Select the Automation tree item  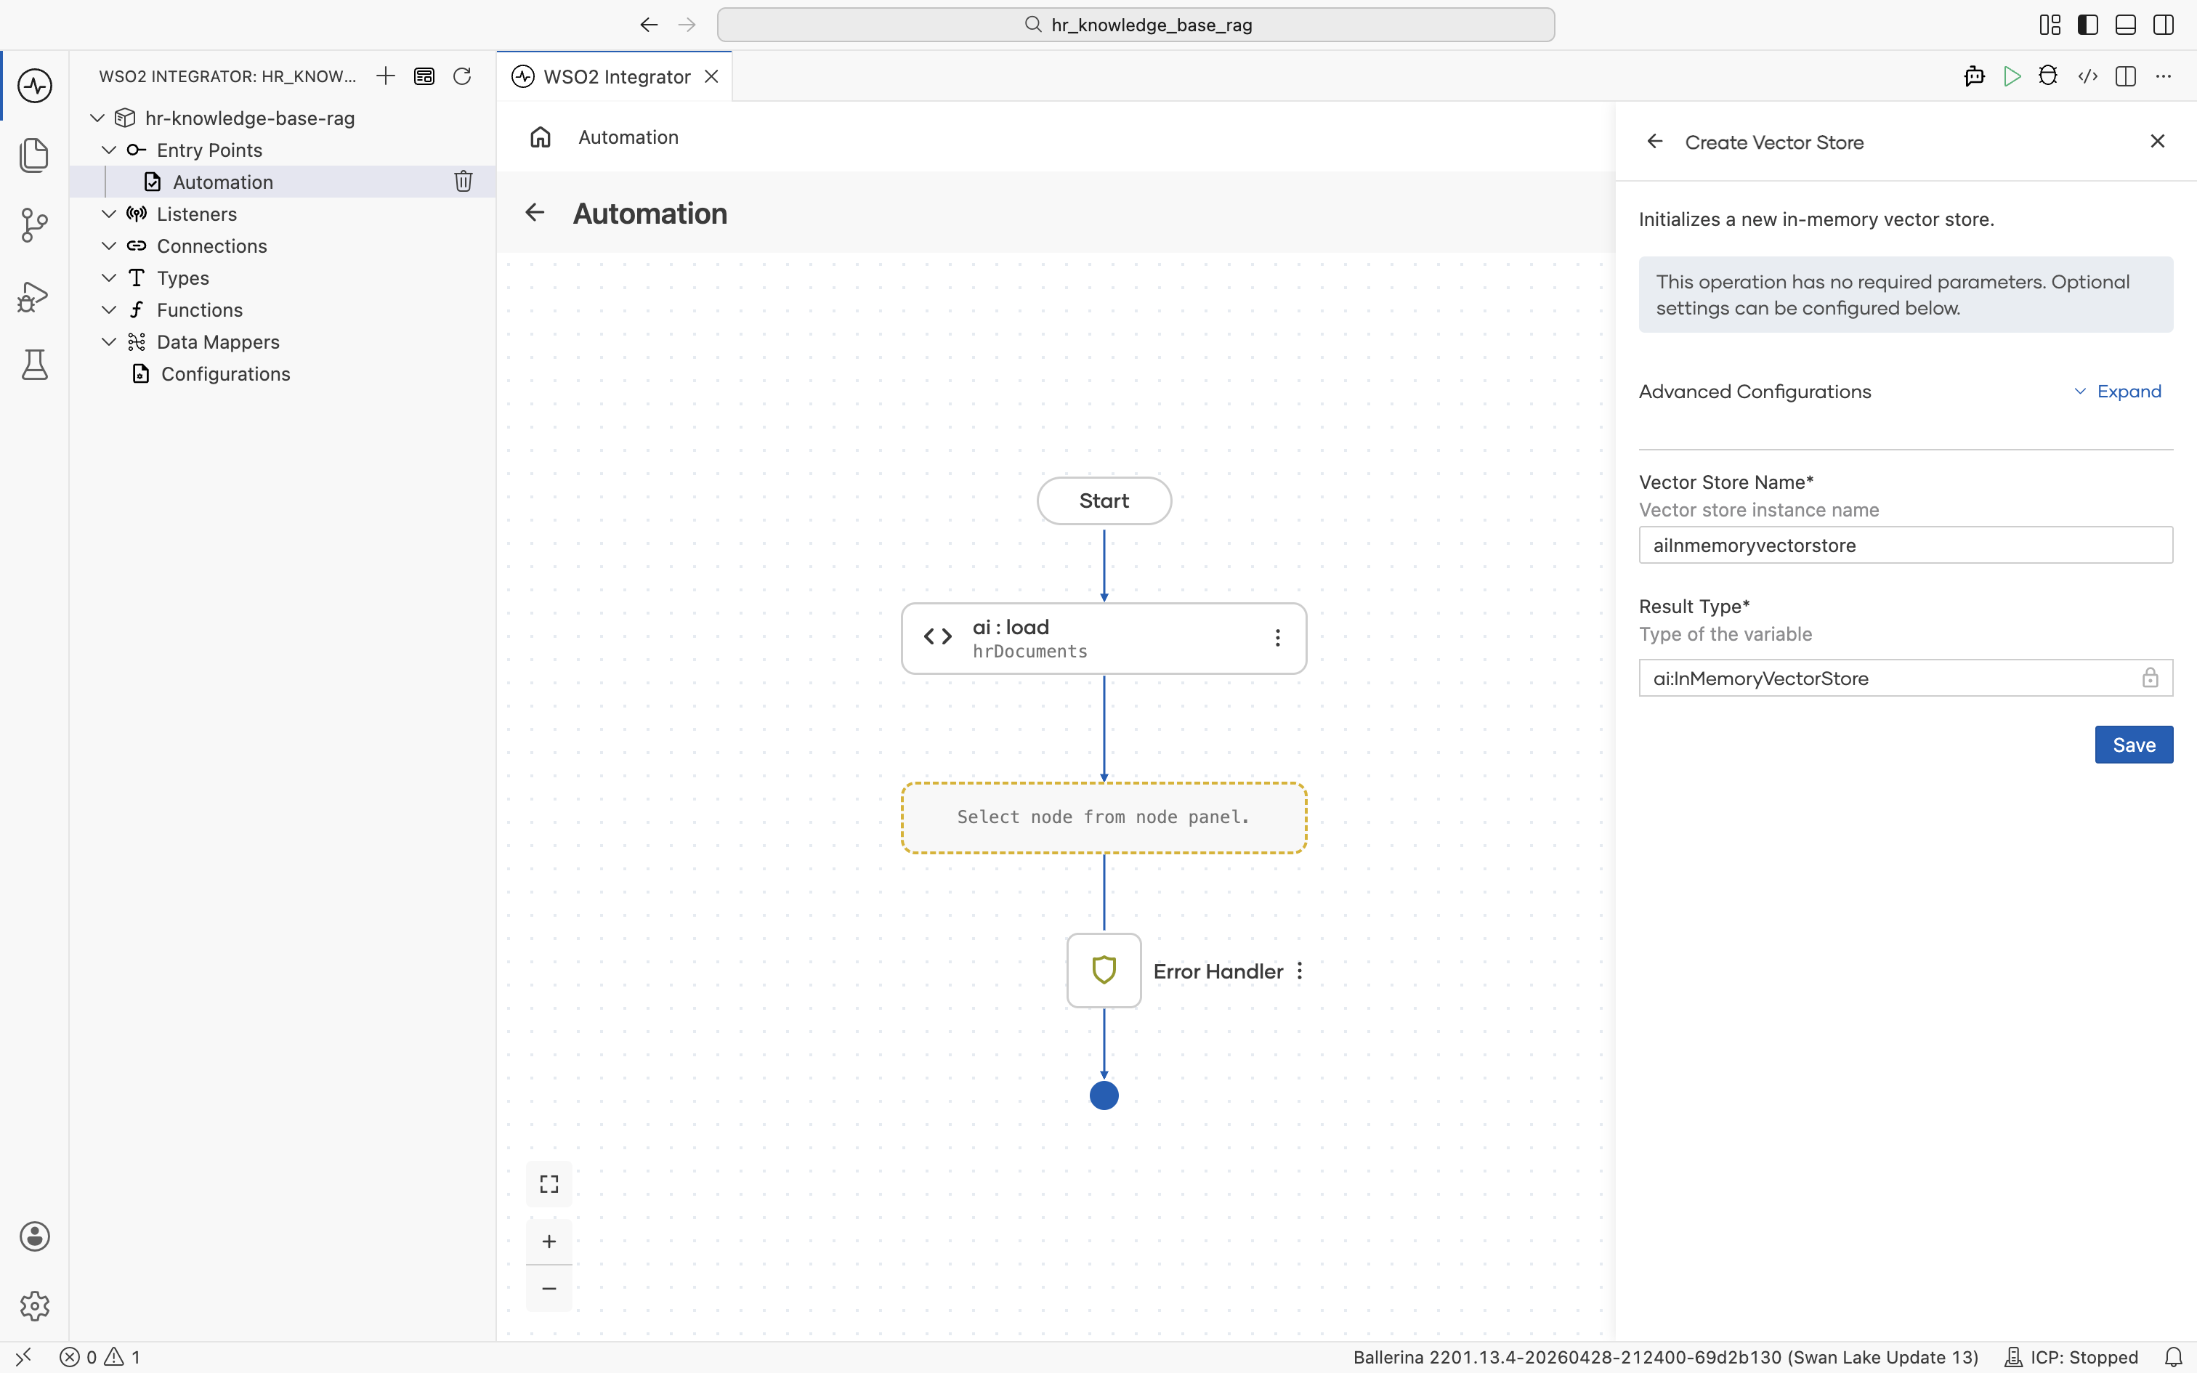pyautogui.click(x=283, y=182)
